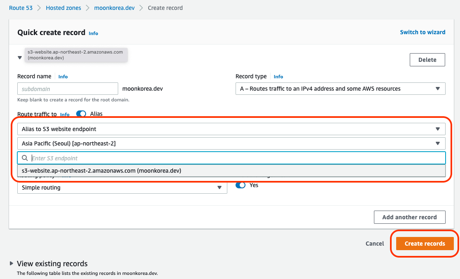This screenshot has height=279, width=460.
Task: Select s3-website.ap-northeast-2 endpoint suggestion
Action: [102, 171]
